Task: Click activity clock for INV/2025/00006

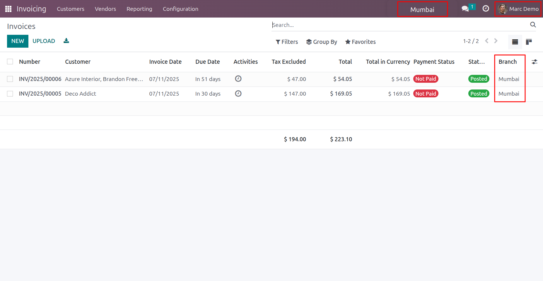Action: click(x=238, y=79)
